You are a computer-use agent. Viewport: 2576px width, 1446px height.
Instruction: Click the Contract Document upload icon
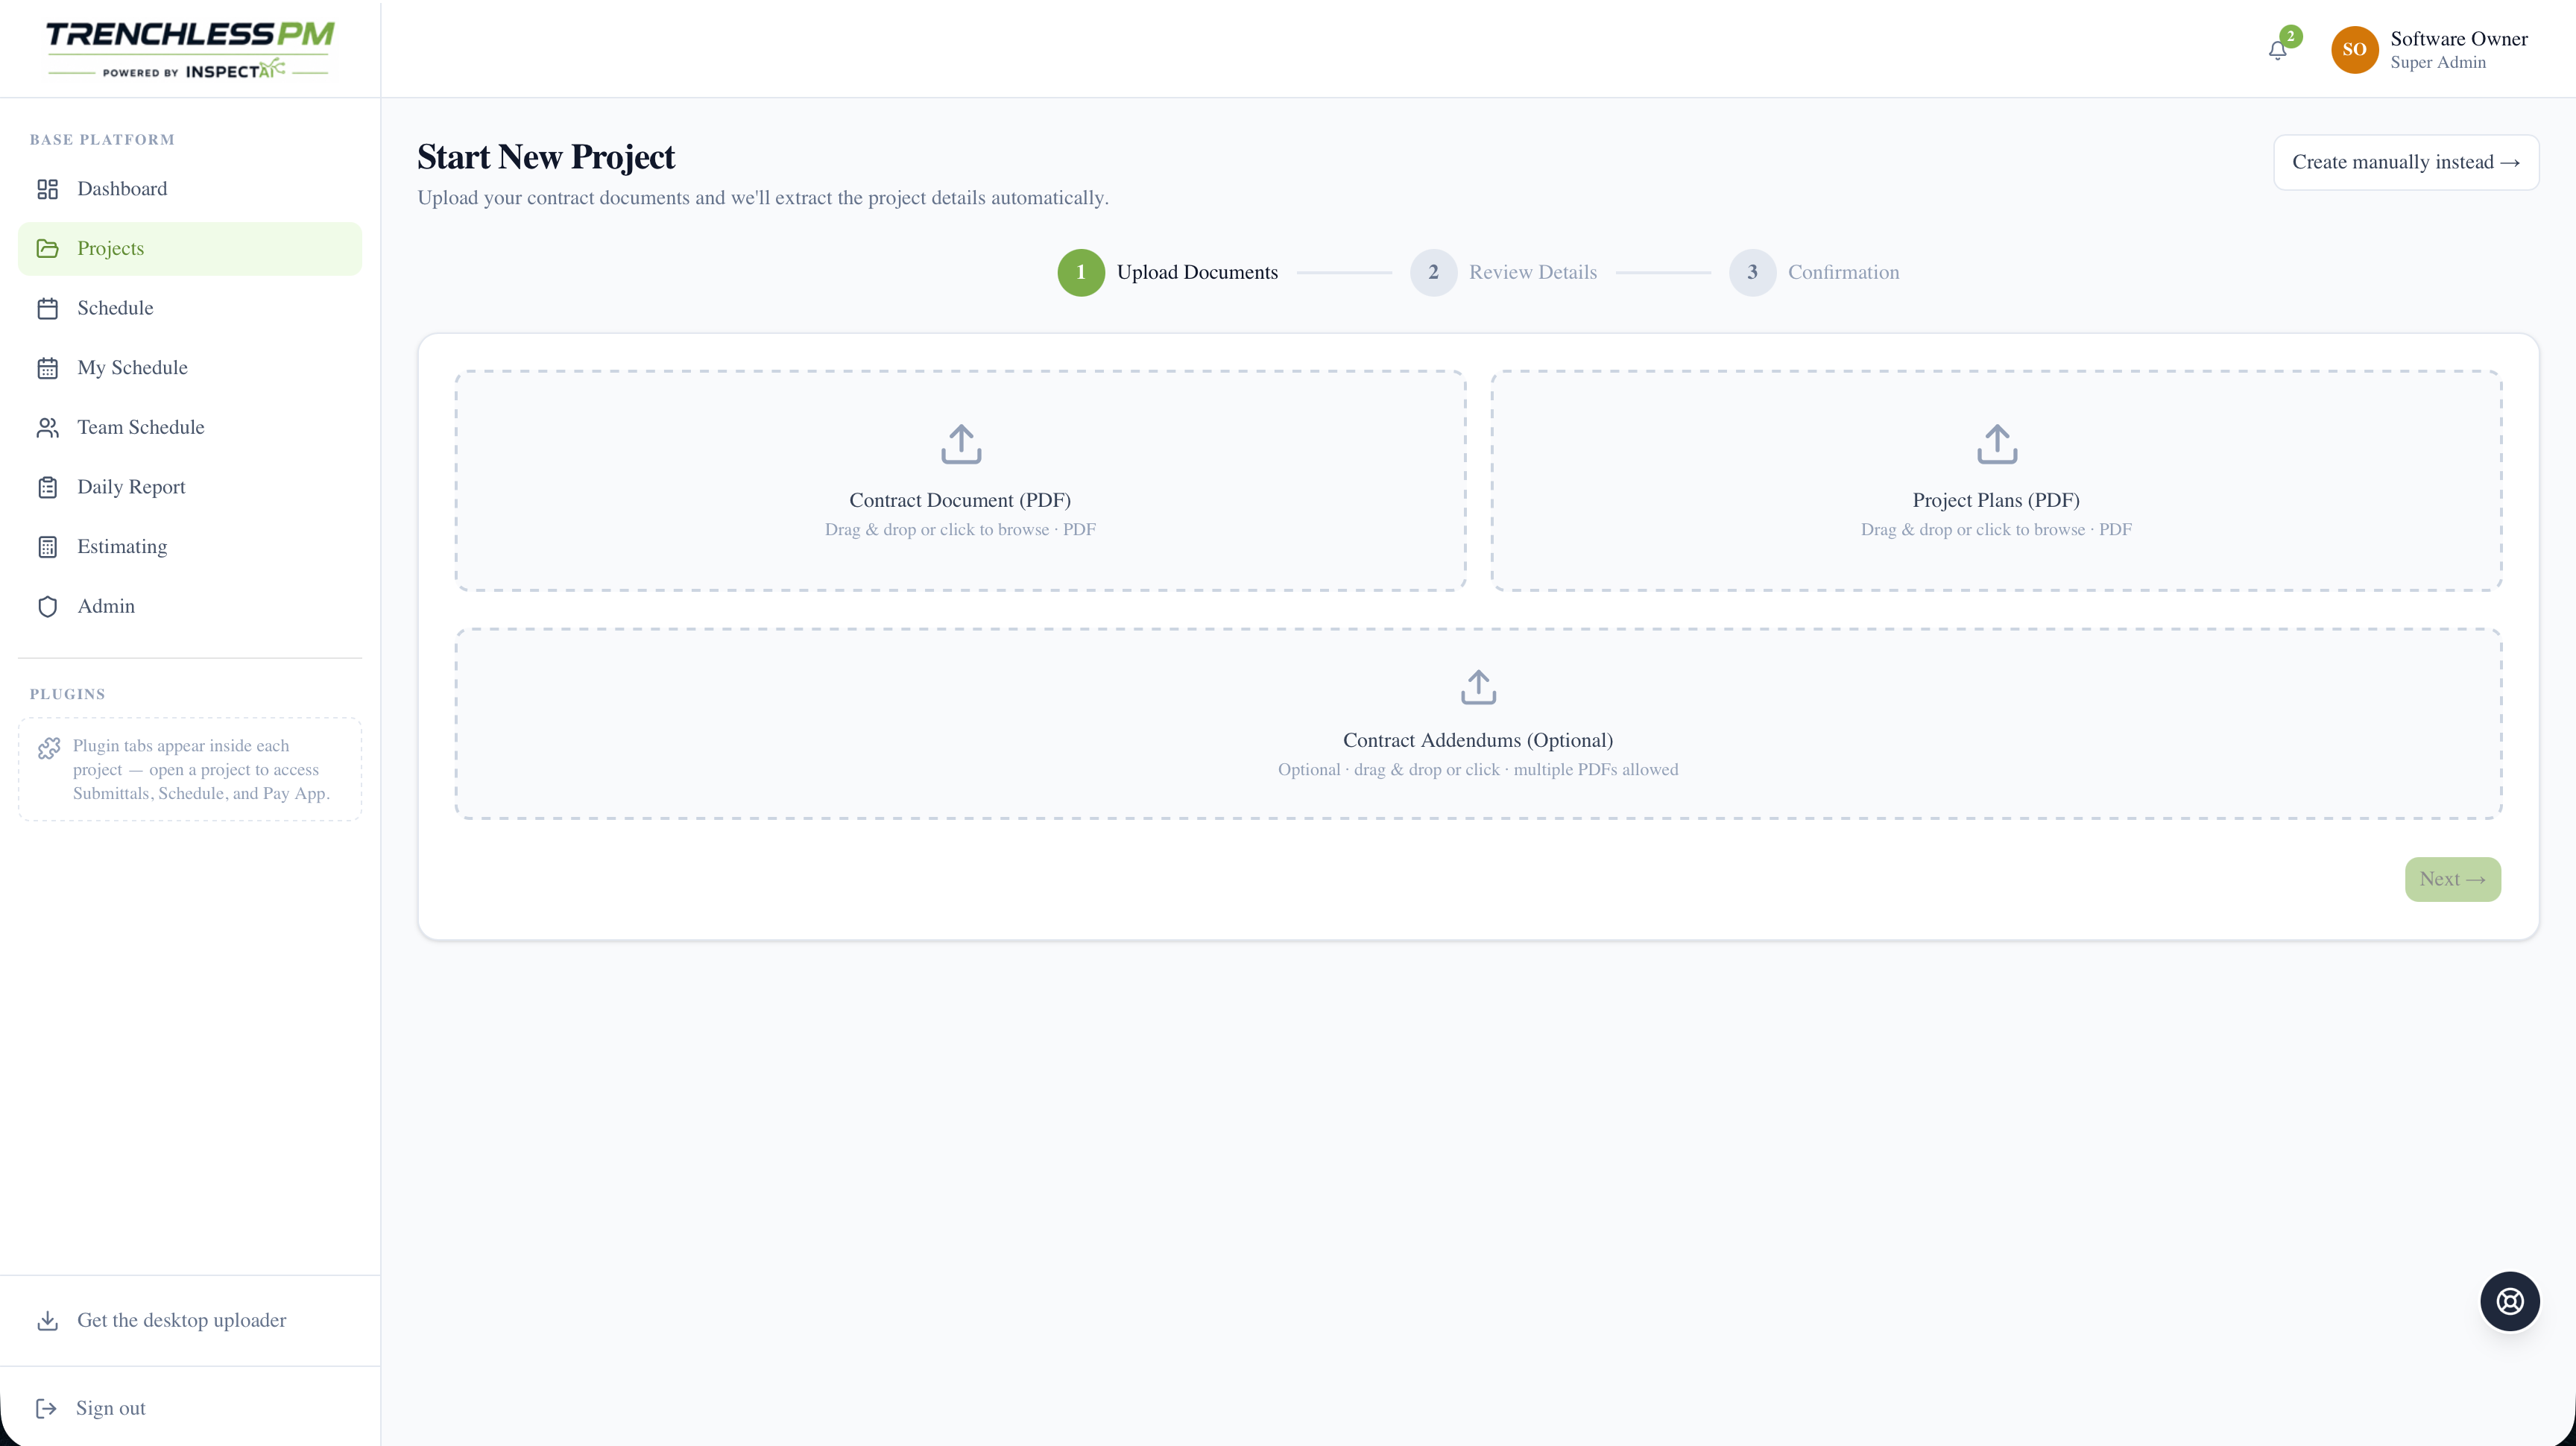tap(960, 444)
